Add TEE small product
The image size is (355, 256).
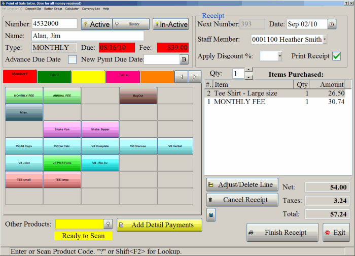24,180
